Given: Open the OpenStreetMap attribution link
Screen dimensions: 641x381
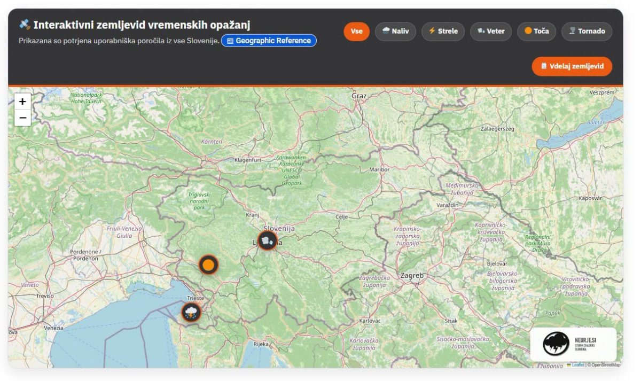Looking at the screenshot, I should coord(606,365).
